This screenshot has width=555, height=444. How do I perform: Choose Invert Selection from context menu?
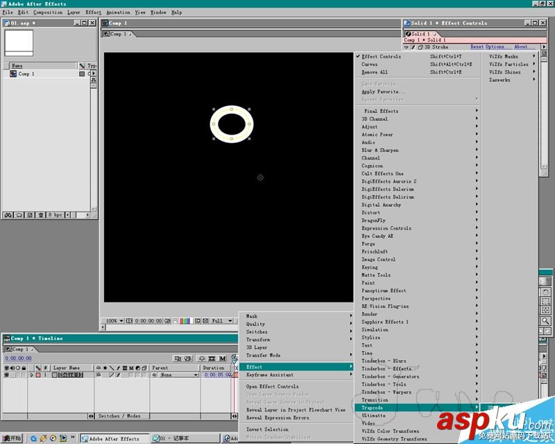click(x=296, y=429)
